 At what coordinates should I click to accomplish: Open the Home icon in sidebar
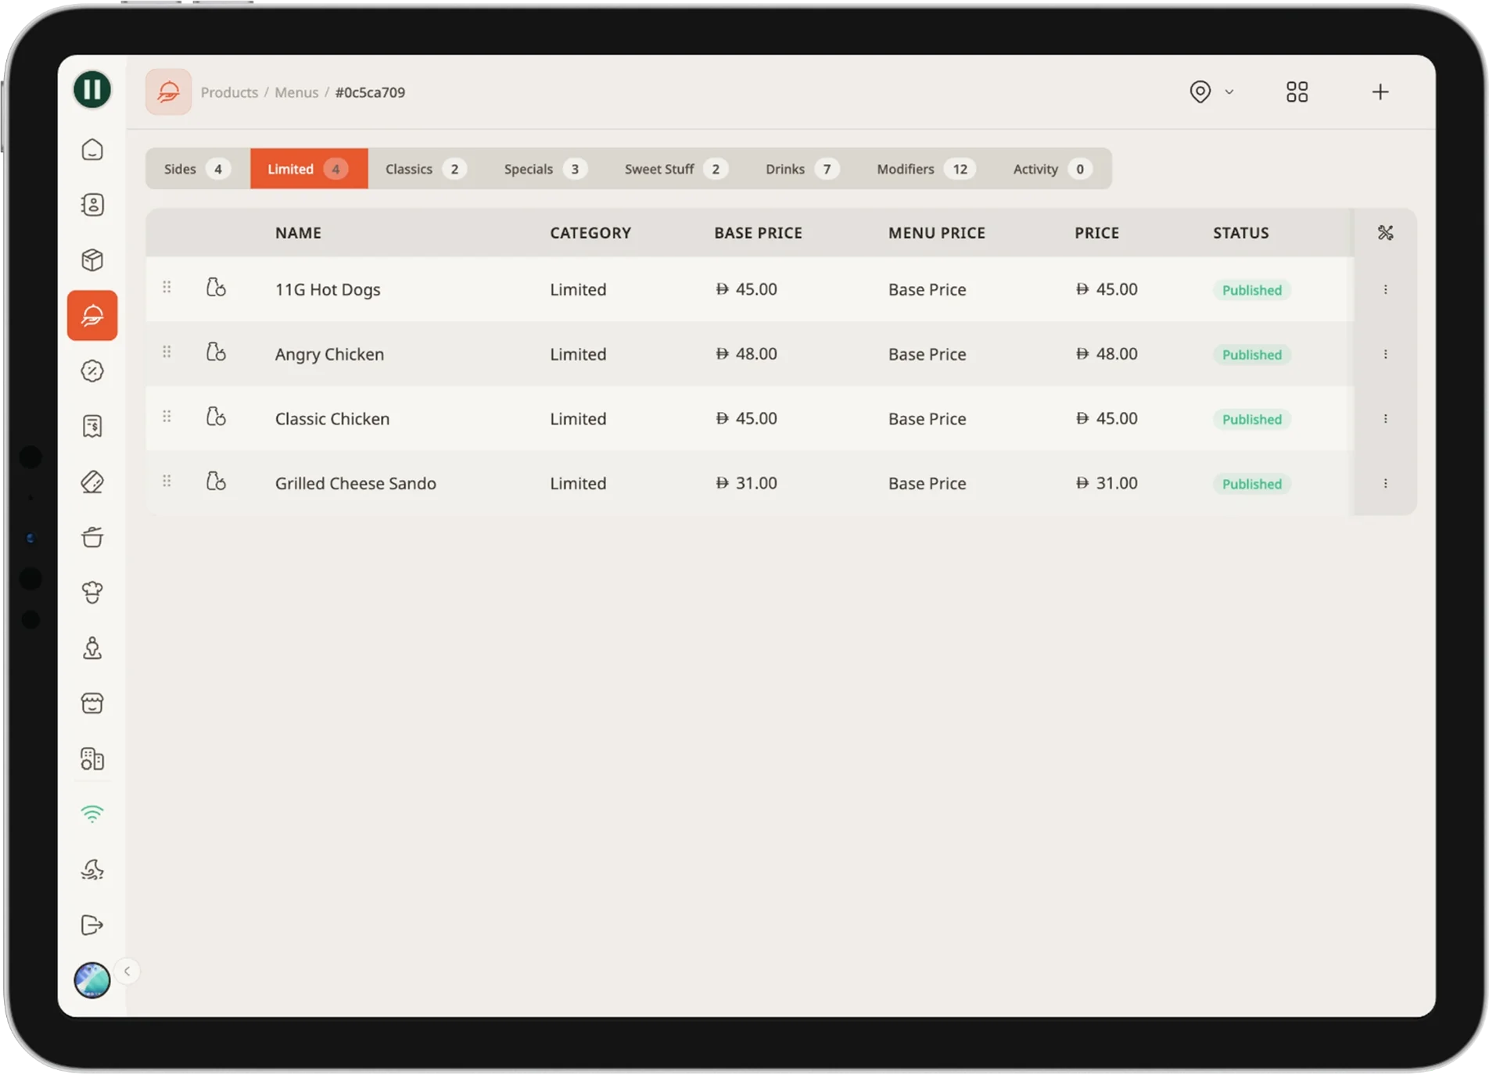pos(92,149)
